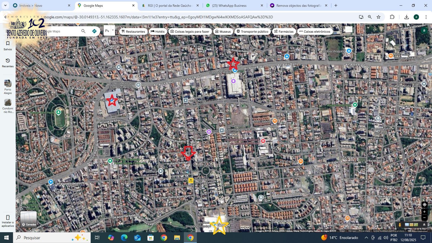Select Hospital Nossa Senhora da Conceição marker

[263, 141]
